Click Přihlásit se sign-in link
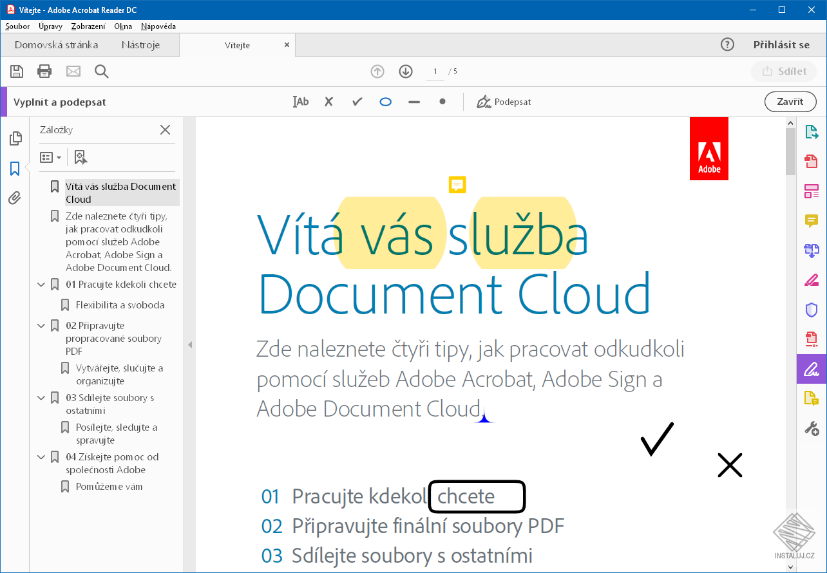This screenshot has height=573, width=827. pyautogui.click(x=782, y=44)
